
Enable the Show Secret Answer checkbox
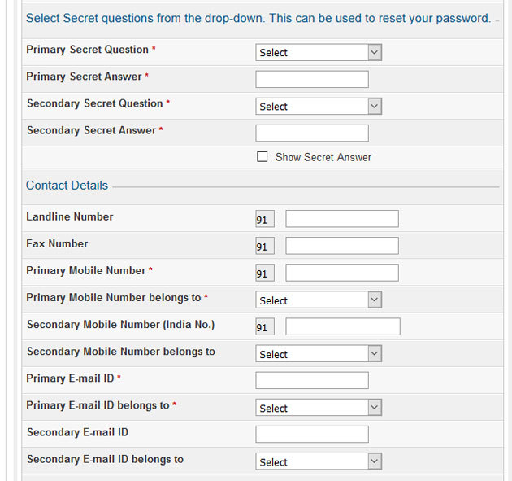pos(262,157)
